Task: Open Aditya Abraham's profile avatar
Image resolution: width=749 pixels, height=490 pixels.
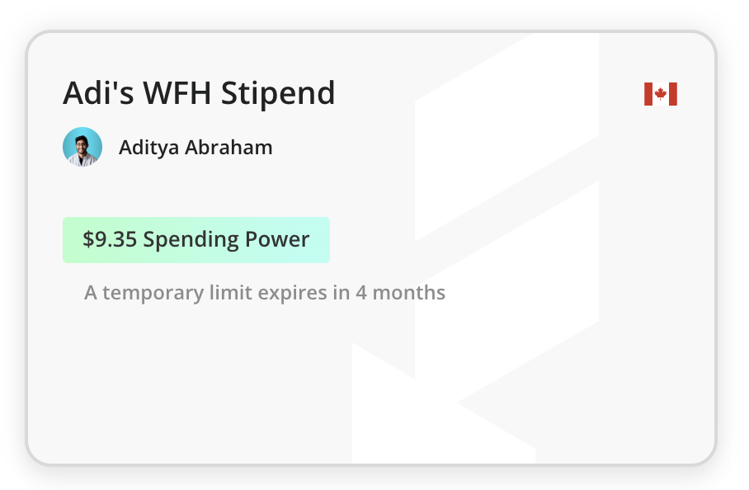Action: click(82, 148)
